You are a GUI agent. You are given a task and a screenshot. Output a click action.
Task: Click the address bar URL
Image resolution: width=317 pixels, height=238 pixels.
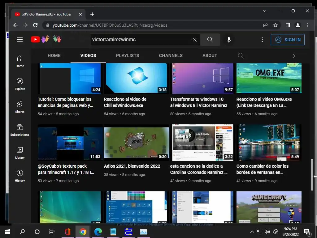pyautogui.click(x=110, y=25)
